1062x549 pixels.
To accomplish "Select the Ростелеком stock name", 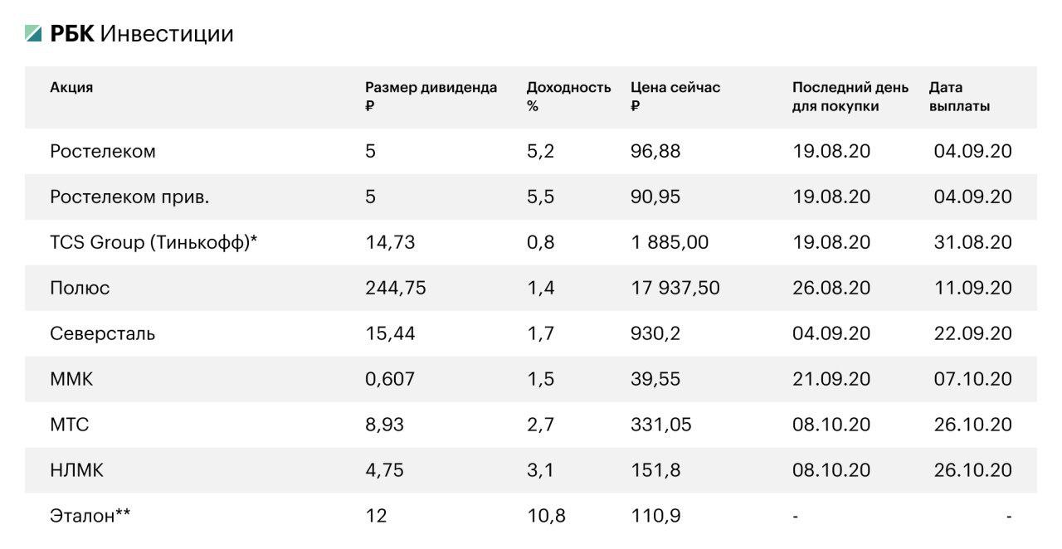I will point(103,152).
